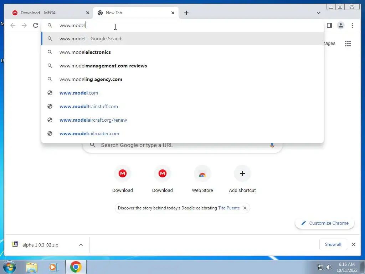Launch Windows Media Player from taskbar

tap(53, 267)
